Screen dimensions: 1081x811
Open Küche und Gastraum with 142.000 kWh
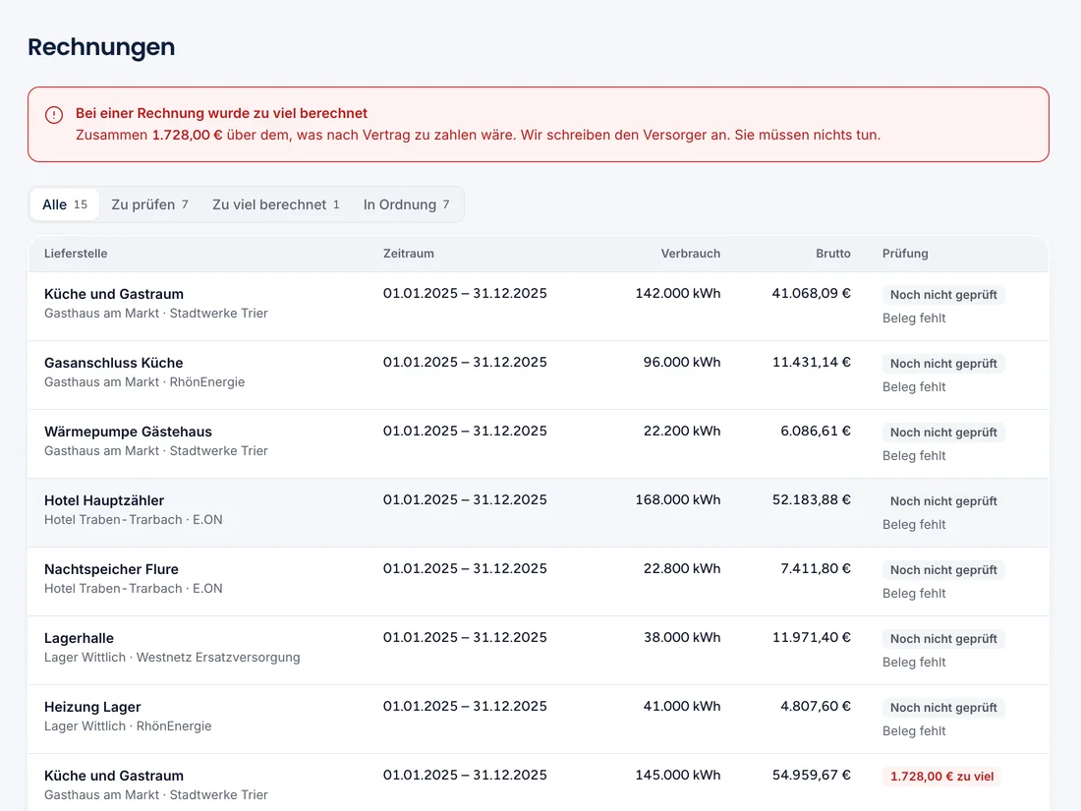click(539, 306)
